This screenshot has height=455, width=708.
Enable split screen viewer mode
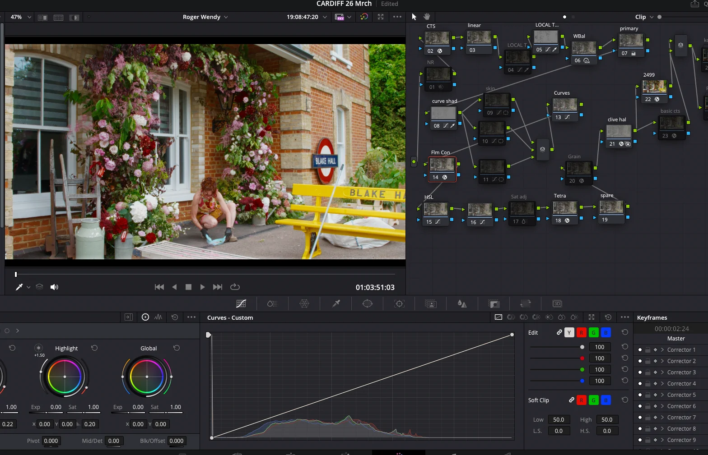[x=58, y=17]
